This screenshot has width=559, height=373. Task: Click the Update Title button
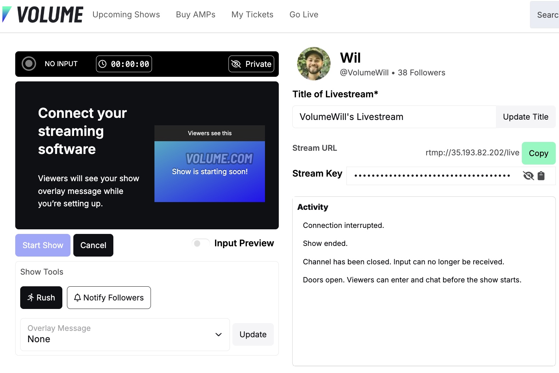tap(526, 117)
